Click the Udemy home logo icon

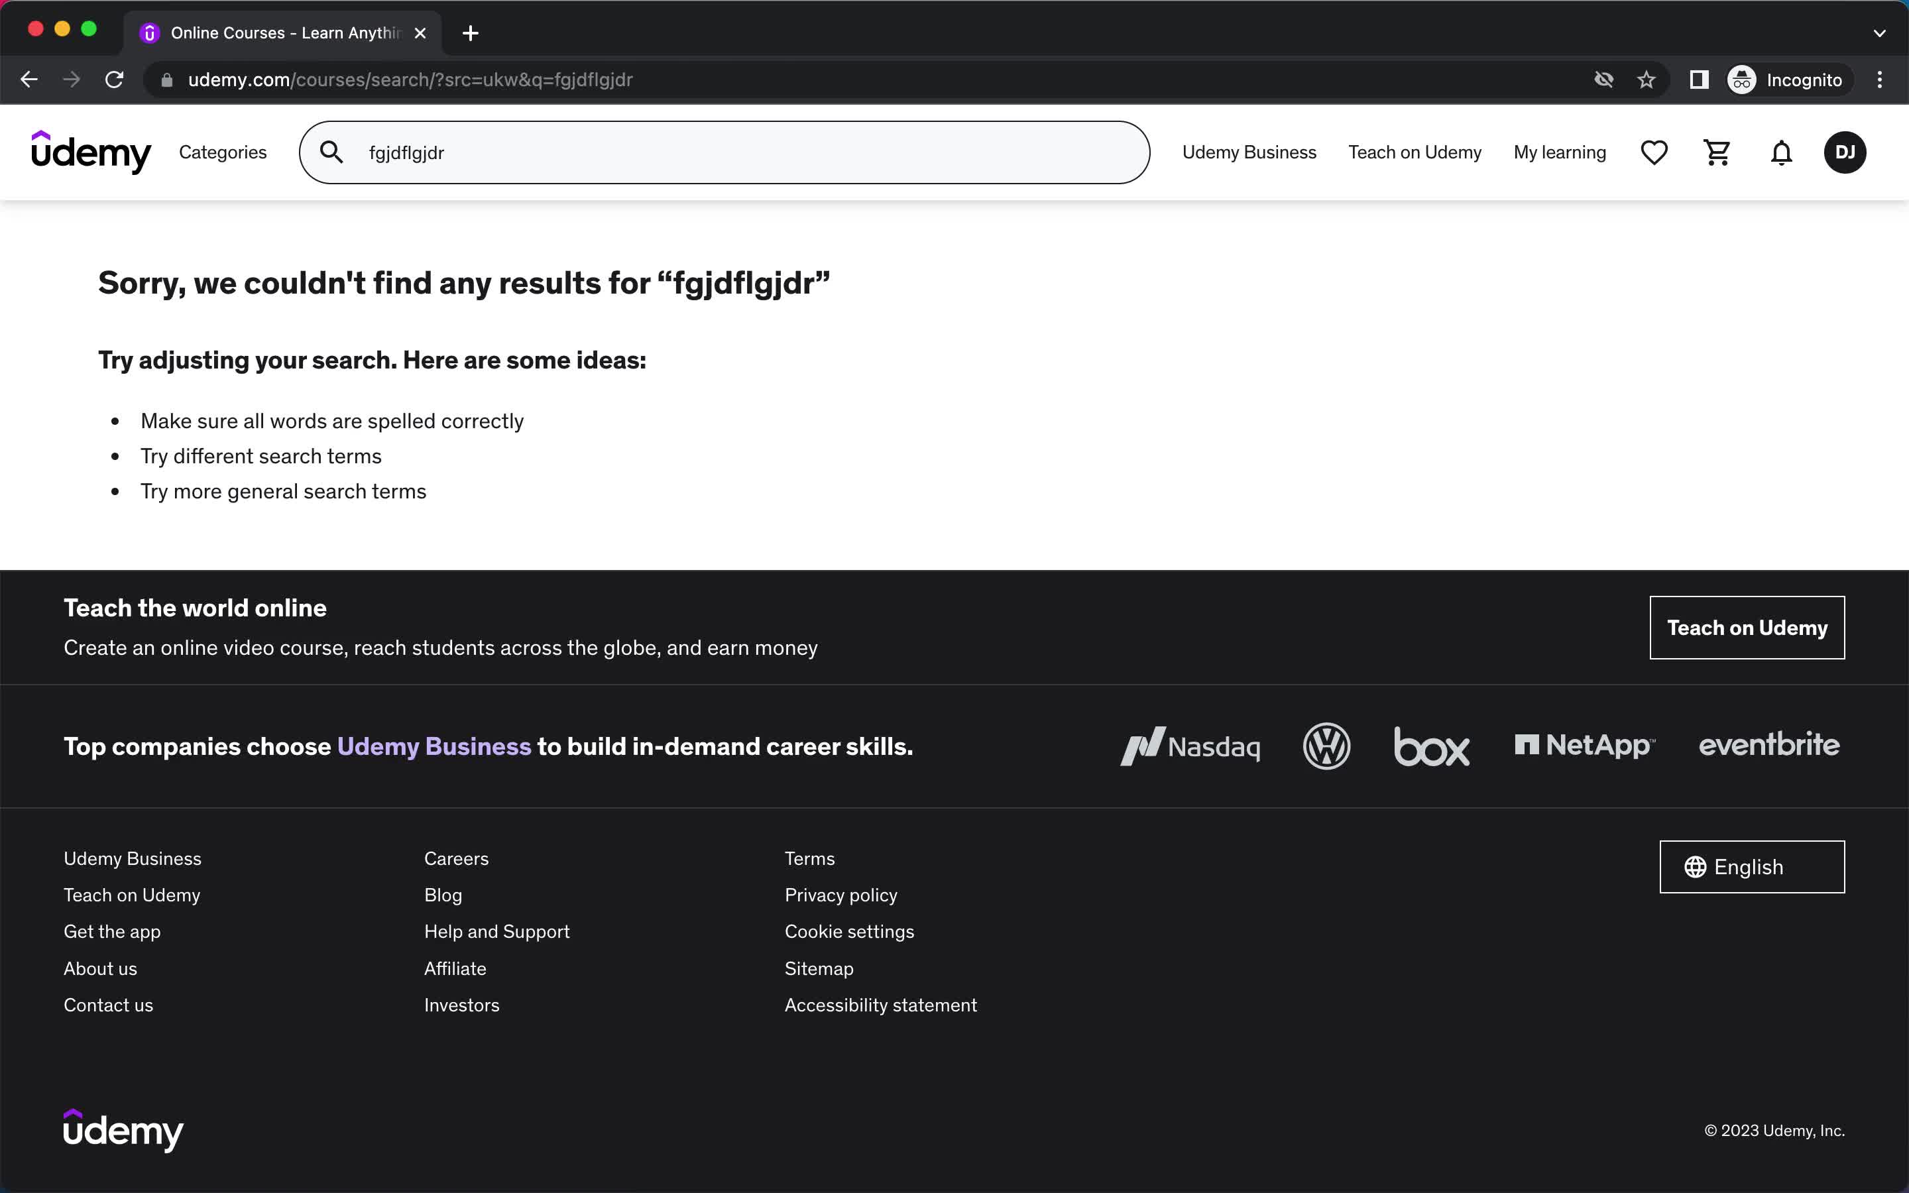[x=91, y=152]
